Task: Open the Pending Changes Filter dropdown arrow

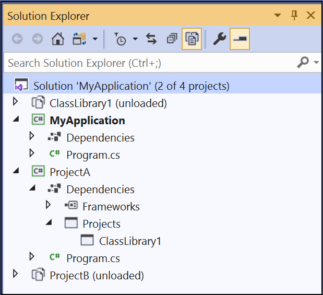Action: pyautogui.click(x=135, y=39)
